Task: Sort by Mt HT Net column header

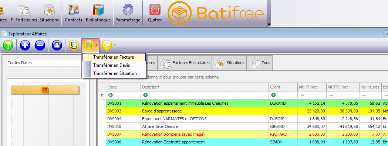Action: pos(311,87)
